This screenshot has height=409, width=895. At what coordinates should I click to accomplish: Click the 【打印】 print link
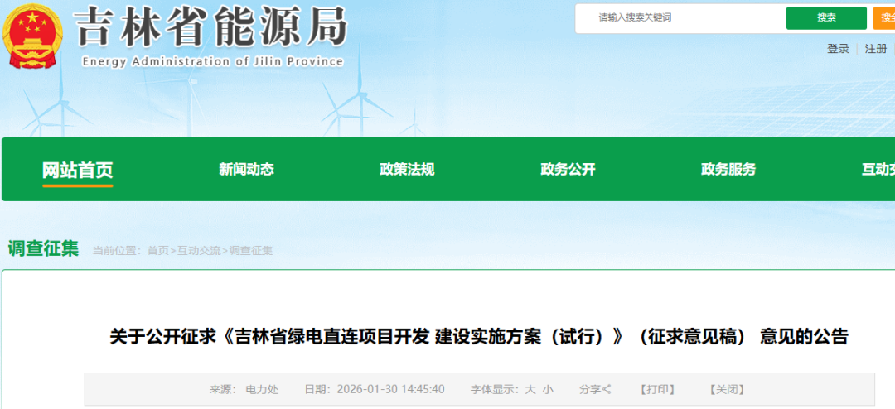pyautogui.click(x=657, y=389)
